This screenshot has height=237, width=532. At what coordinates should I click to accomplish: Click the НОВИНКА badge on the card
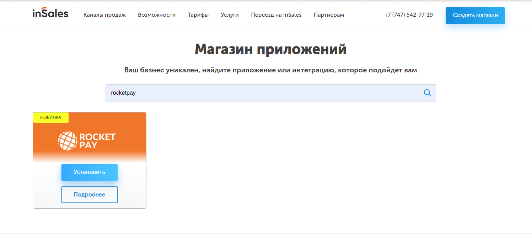click(51, 117)
